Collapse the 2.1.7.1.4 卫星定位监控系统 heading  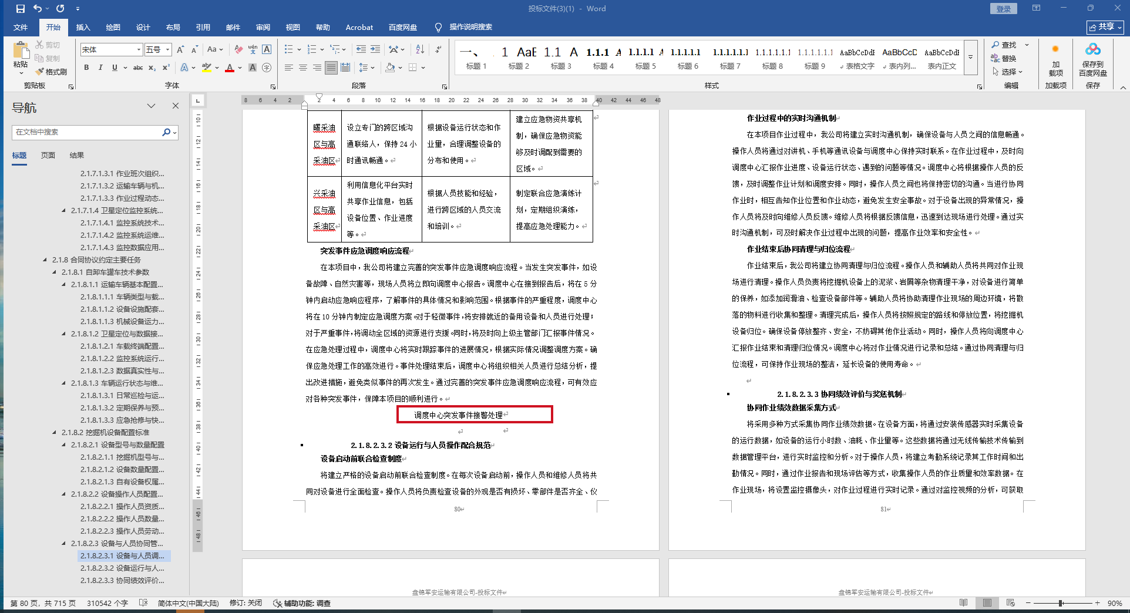pyautogui.click(x=63, y=210)
